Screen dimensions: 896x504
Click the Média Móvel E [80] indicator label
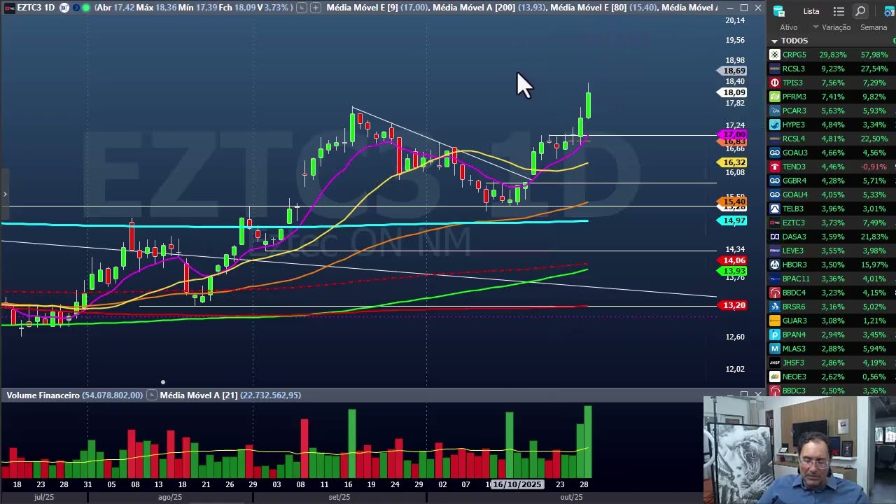click(x=603, y=8)
